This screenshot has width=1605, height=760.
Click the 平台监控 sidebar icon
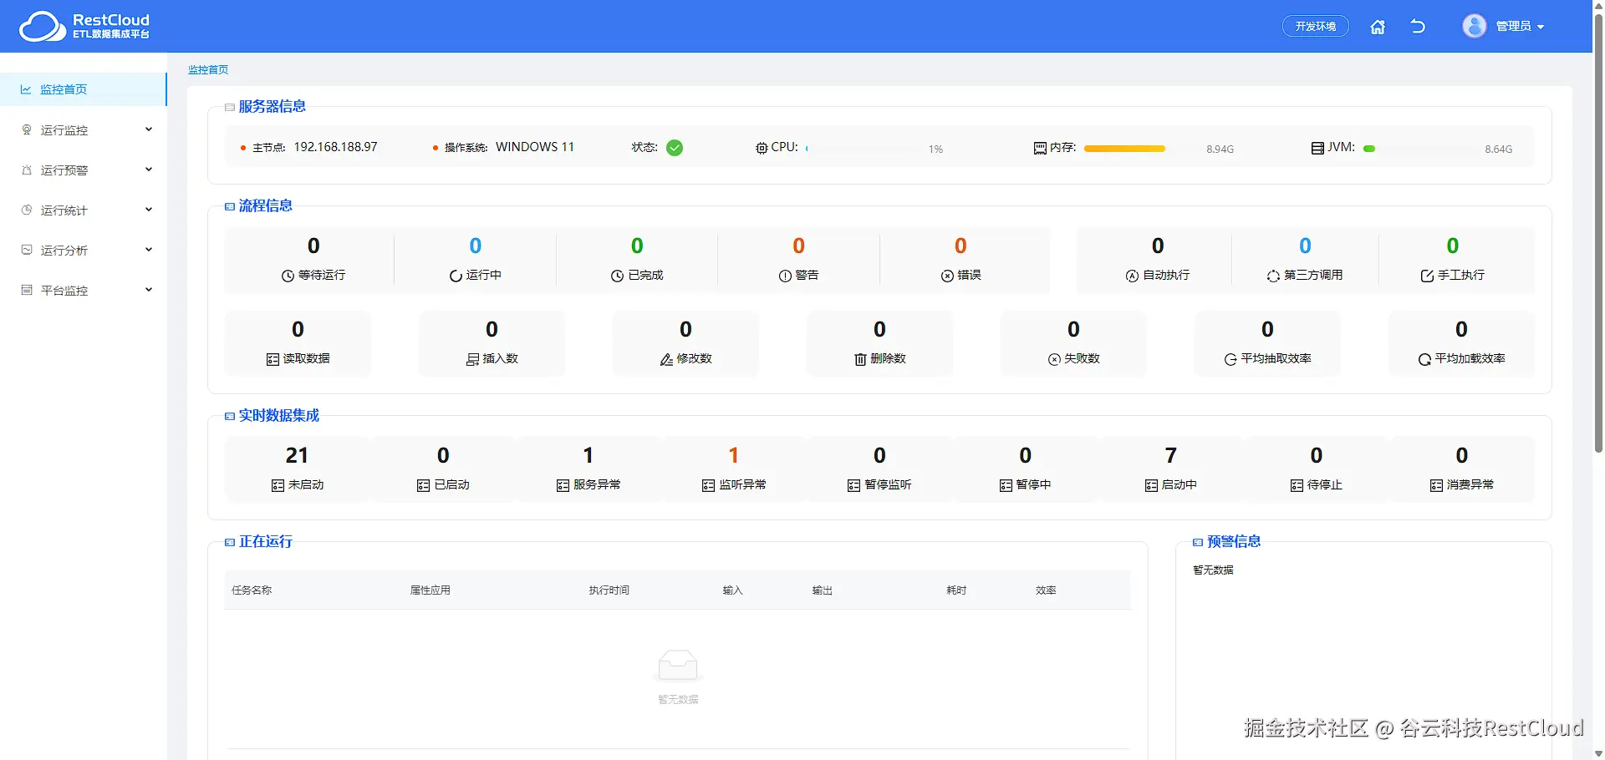28,290
